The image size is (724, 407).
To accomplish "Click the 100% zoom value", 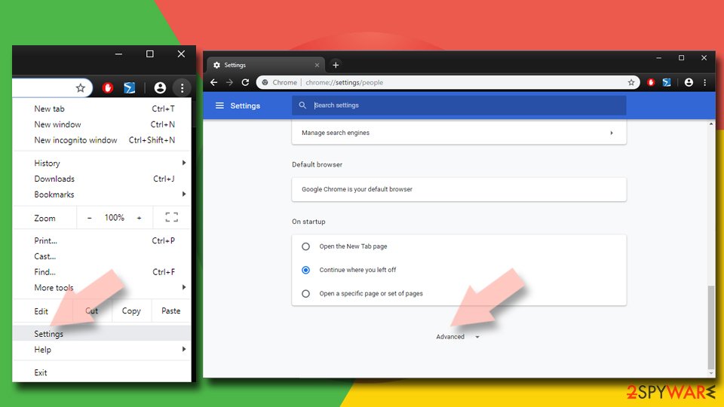I will point(114,218).
